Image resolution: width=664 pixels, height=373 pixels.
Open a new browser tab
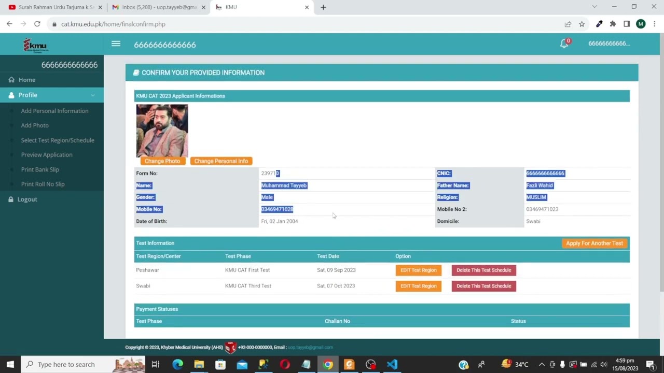tap(323, 7)
